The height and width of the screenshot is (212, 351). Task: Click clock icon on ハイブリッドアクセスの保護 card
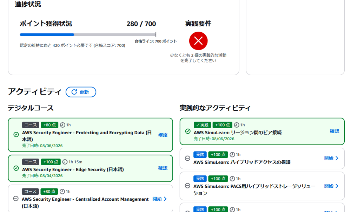pos(232,155)
